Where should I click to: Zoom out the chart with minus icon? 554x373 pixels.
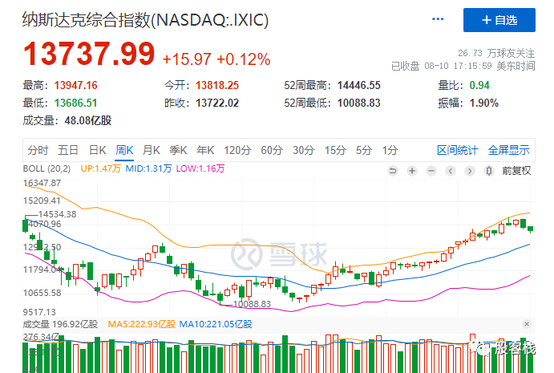pyautogui.click(x=431, y=171)
